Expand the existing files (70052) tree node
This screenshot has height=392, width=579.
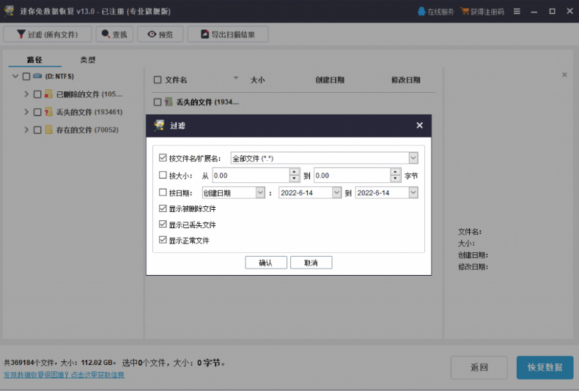[x=26, y=129]
